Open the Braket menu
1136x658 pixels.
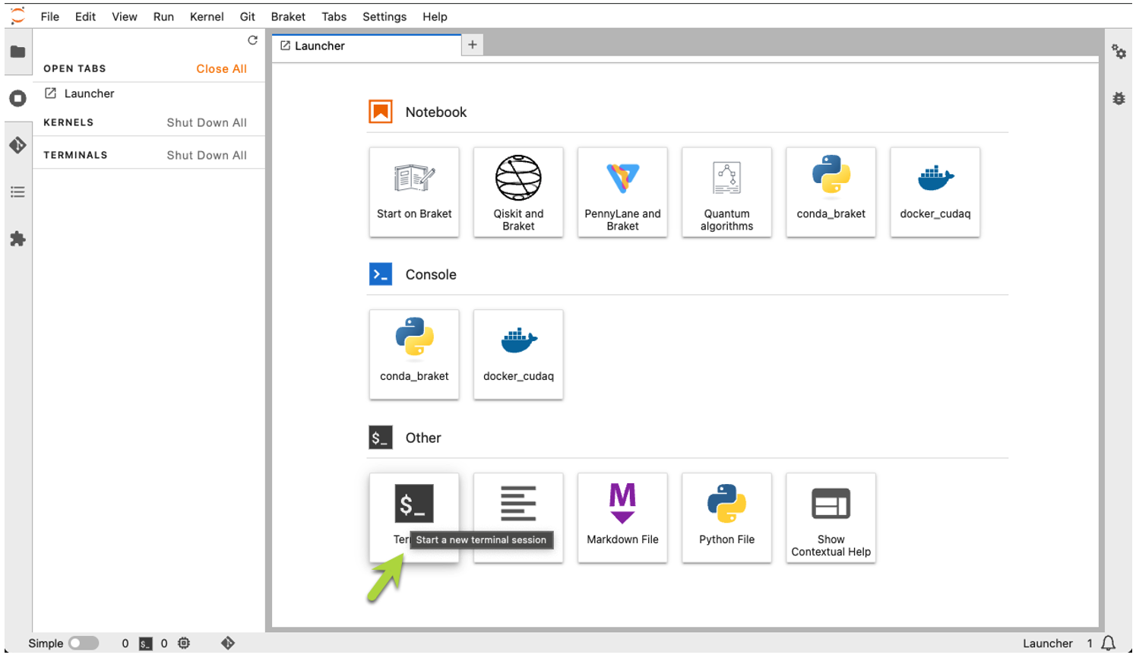(x=288, y=16)
